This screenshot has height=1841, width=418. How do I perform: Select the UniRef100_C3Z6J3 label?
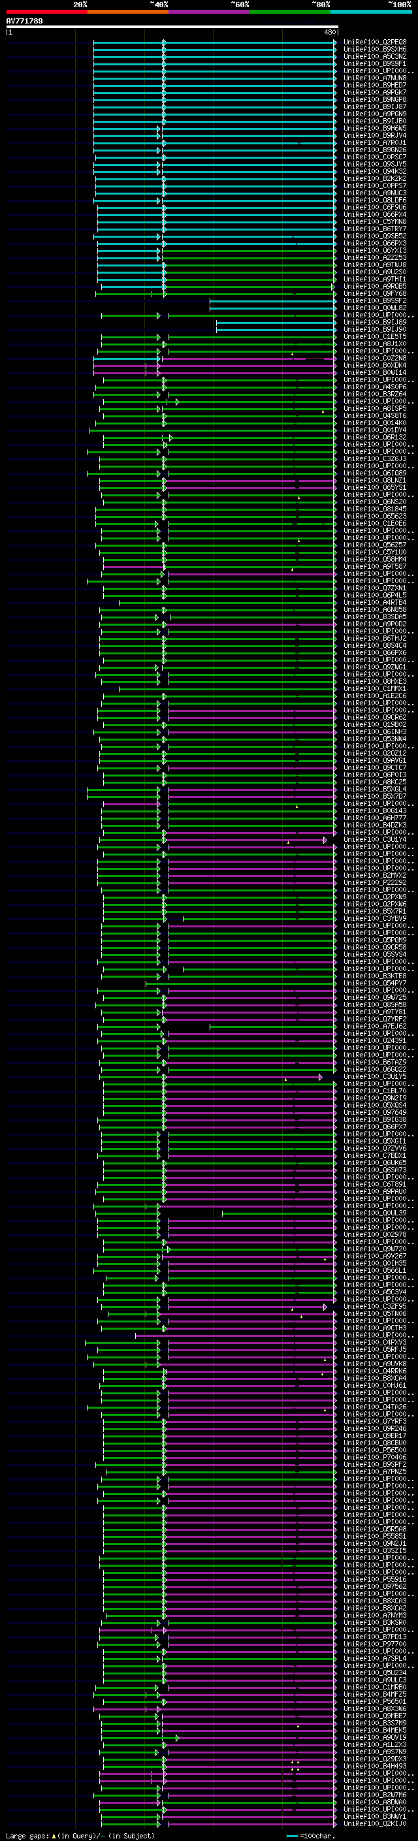pos(375,459)
